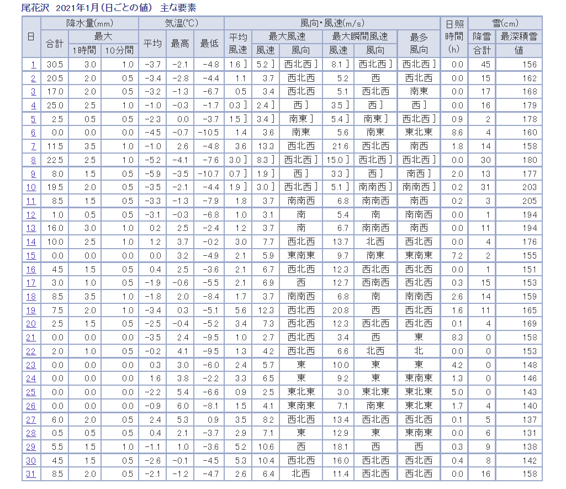Select day 8 precipitation total 22.5
The height and width of the screenshot is (489, 566).
55,160
